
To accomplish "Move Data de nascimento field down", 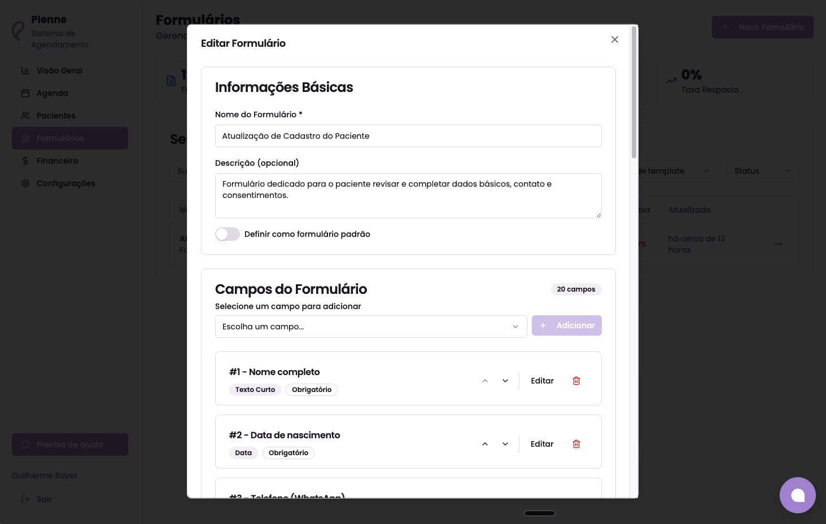I will pyautogui.click(x=505, y=444).
